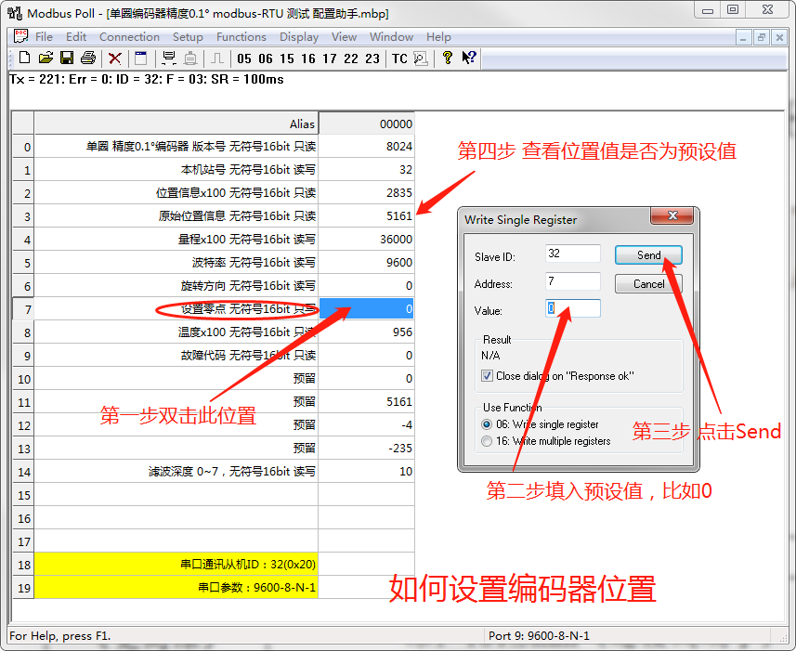This screenshot has width=796, height=651.
Task: Click the 旋转方向 alias cell in row 6
Action: click(176, 286)
